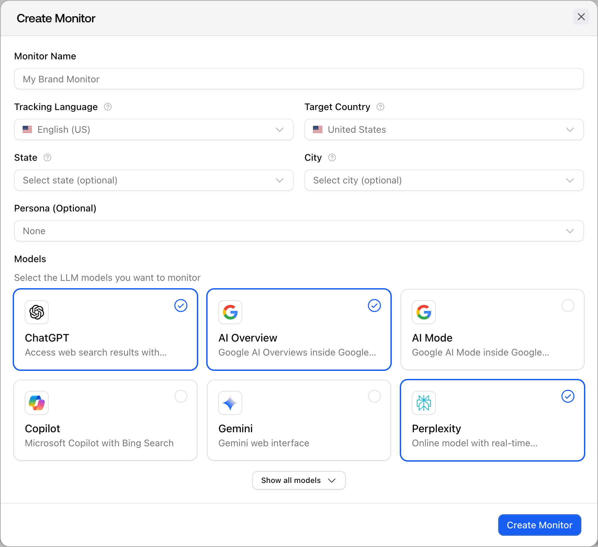Click the ChatGPT card title text

[x=47, y=338]
